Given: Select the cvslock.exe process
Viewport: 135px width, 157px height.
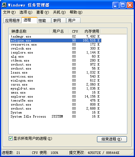Looking at the screenshot, I should [x=56, y=48].
